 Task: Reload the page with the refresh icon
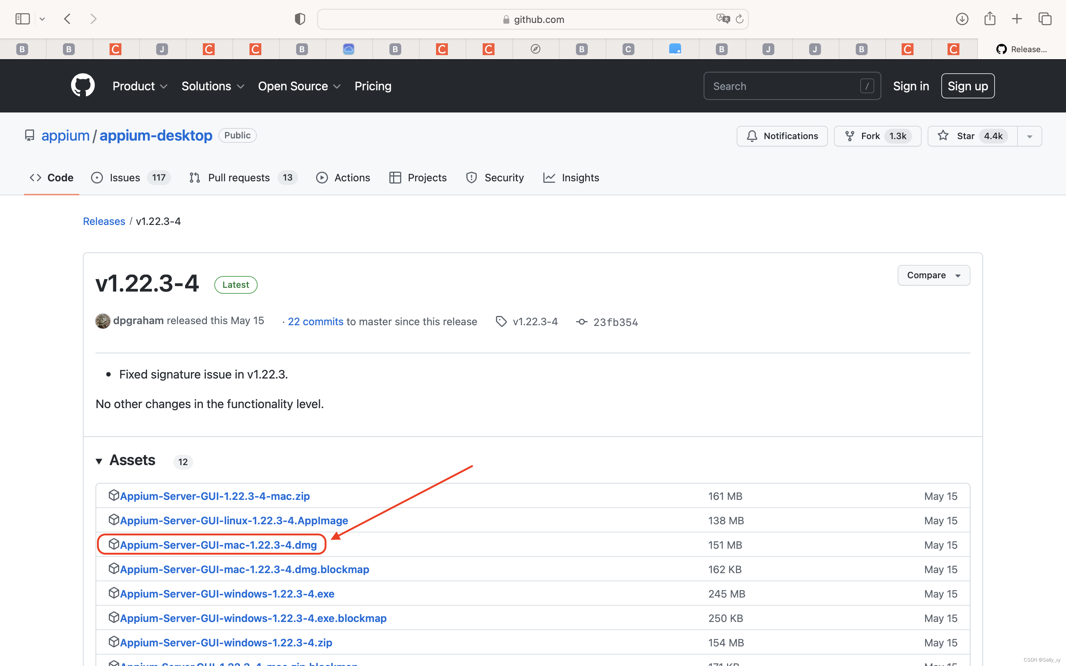(740, 19)
